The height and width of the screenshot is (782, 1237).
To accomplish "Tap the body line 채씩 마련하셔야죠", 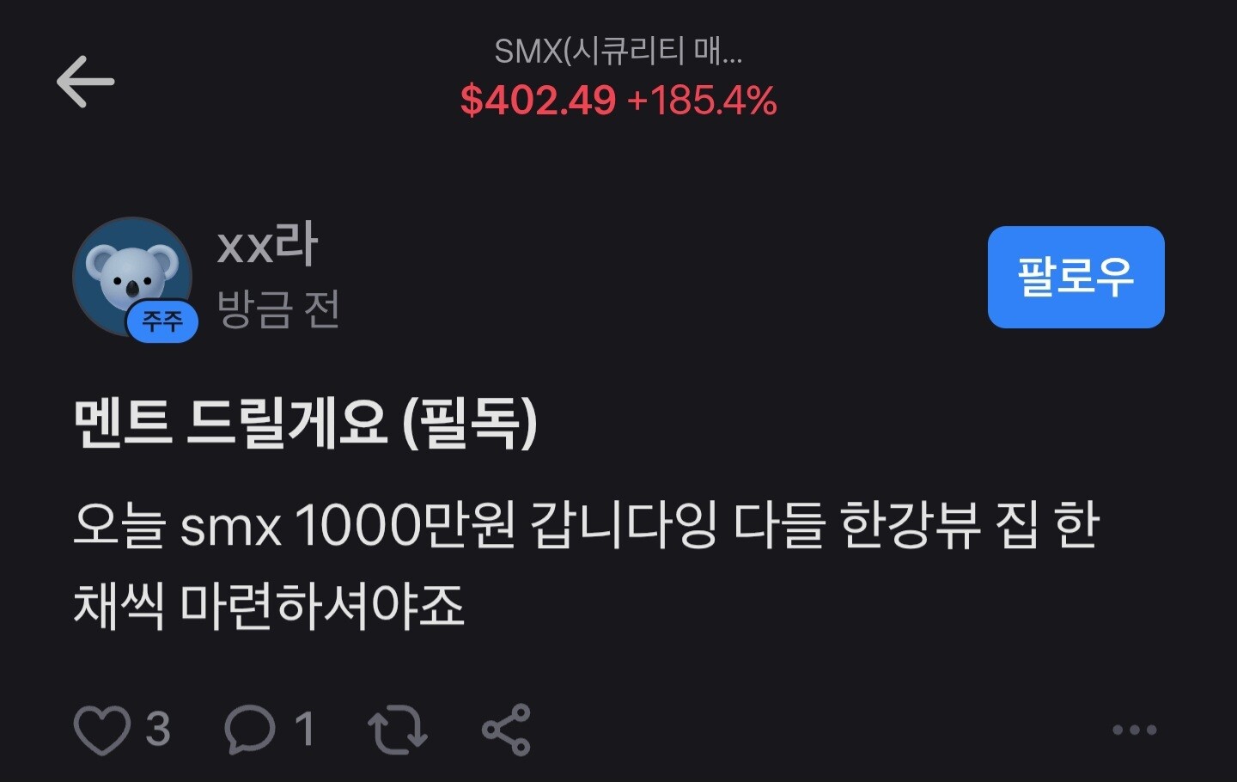I will pos(269,606).
